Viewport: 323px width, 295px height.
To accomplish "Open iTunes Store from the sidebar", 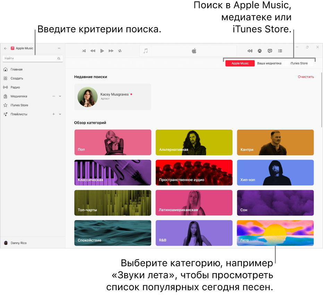I will click(20, 105).
